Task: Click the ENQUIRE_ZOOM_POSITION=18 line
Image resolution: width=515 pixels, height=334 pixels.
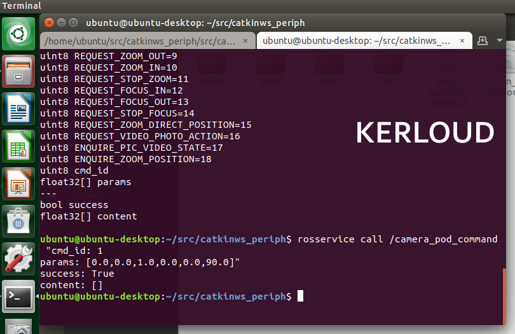Action: (126, 160)
